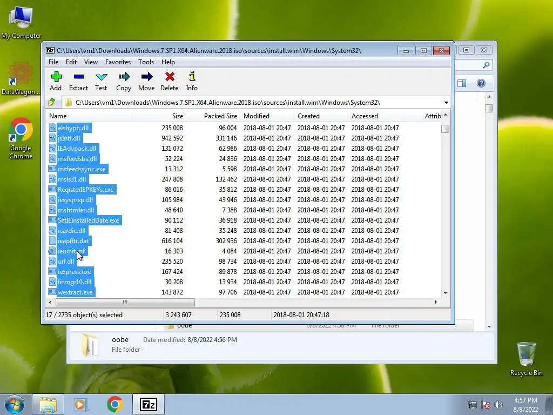Click the Chrome taskbar icon

[115, 404]
